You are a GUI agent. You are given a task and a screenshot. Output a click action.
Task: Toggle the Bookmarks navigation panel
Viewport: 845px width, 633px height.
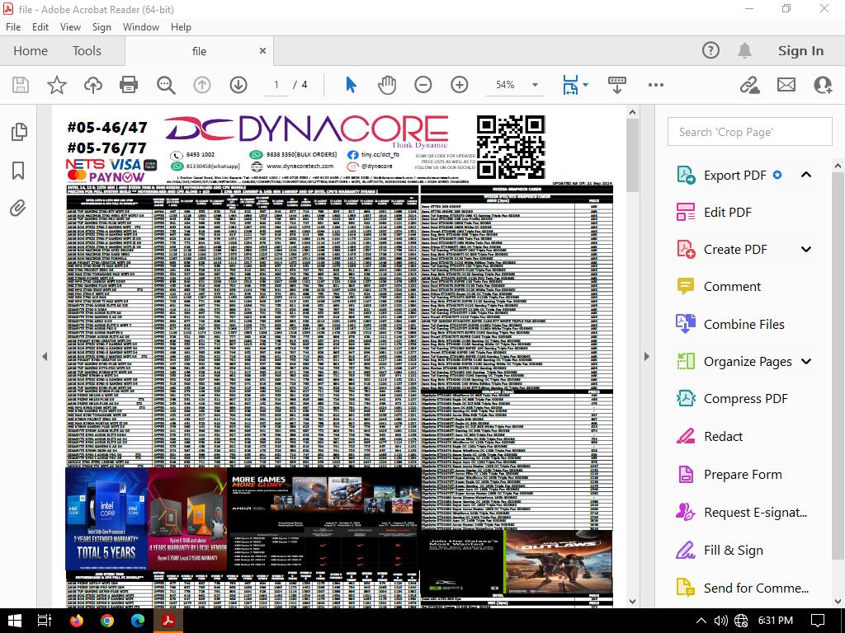[18, 170]
